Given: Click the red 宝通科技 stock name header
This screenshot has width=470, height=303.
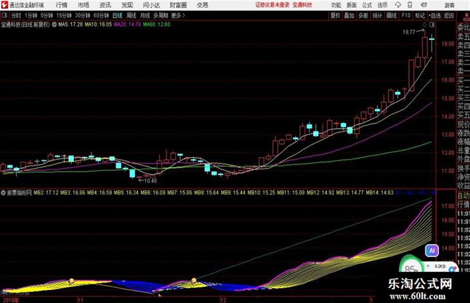Looking at the screenshot, I should pos(302,5).
